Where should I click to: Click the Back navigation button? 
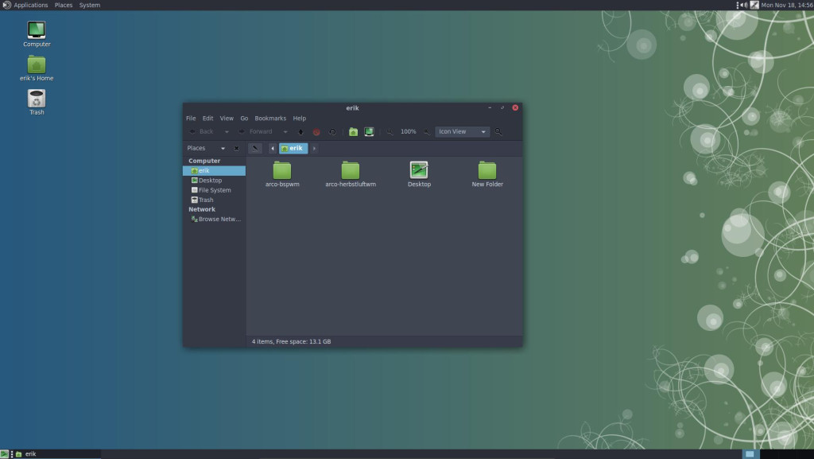(x=201, y=132)
